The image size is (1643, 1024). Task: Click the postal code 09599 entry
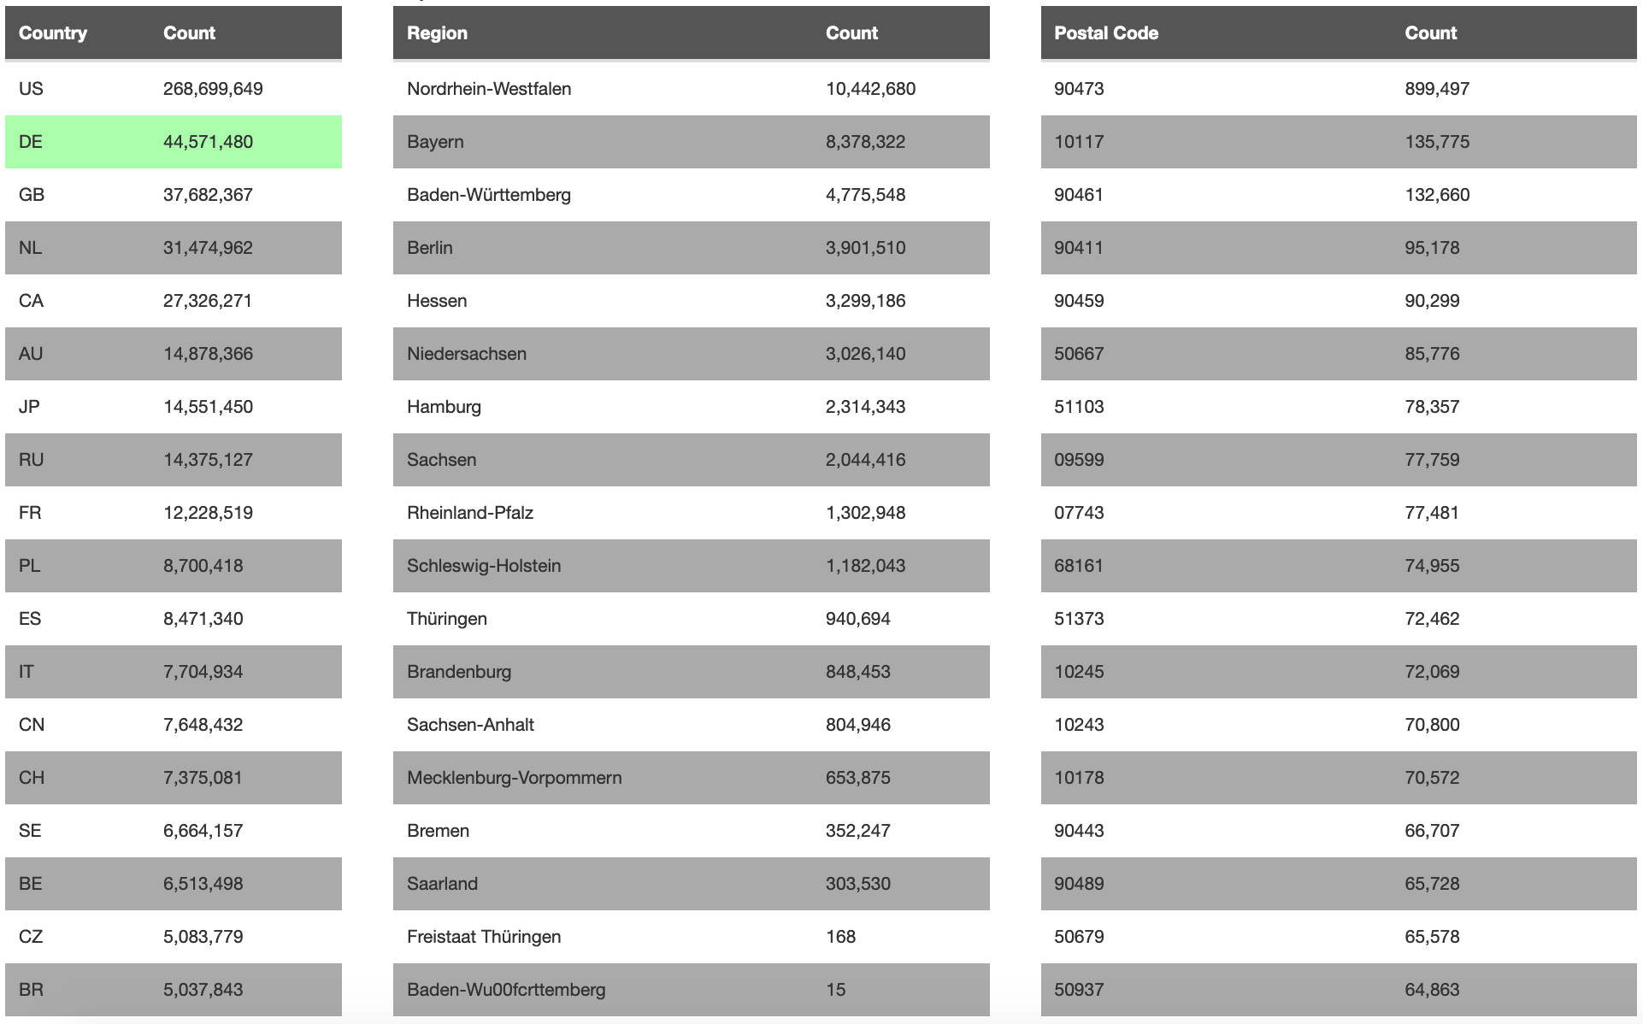point(1079,460)
